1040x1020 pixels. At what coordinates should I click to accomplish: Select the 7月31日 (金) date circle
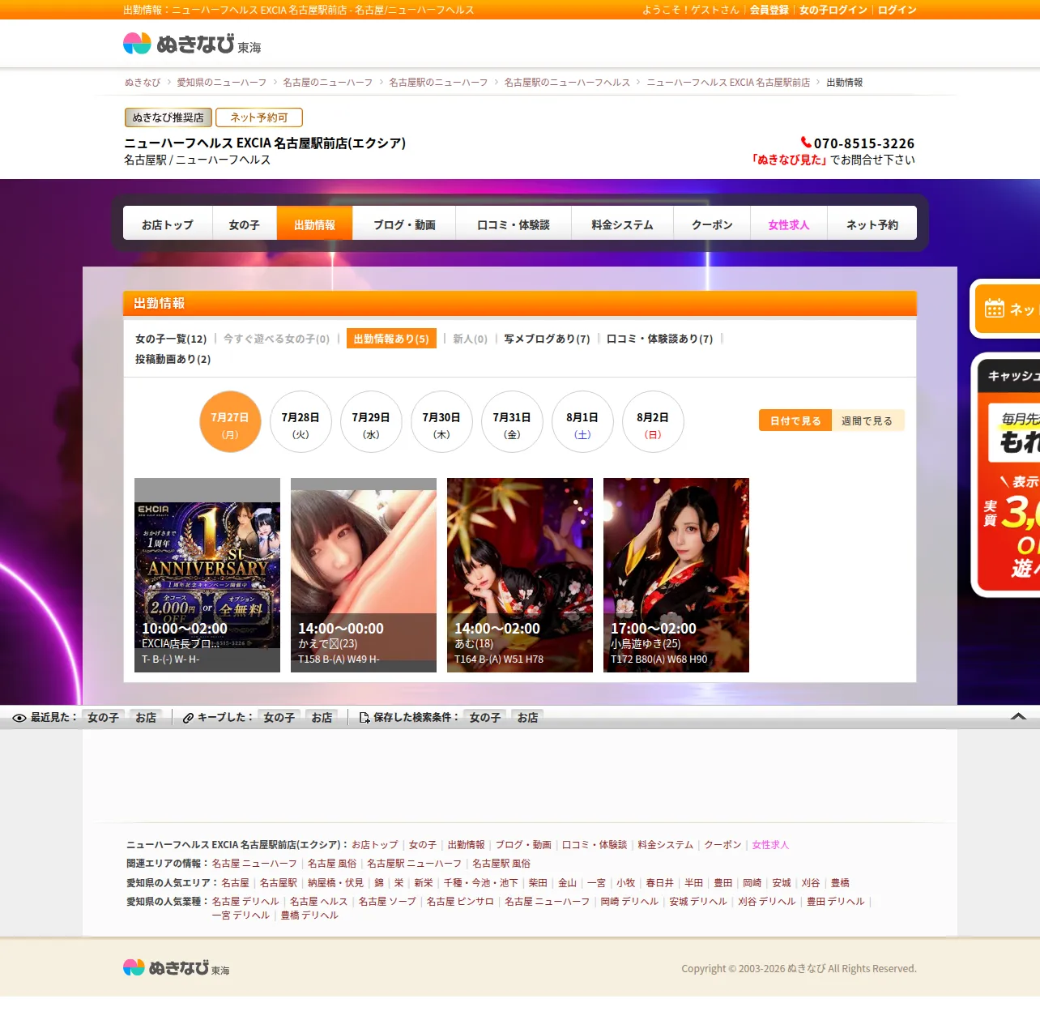coord(512,422)
